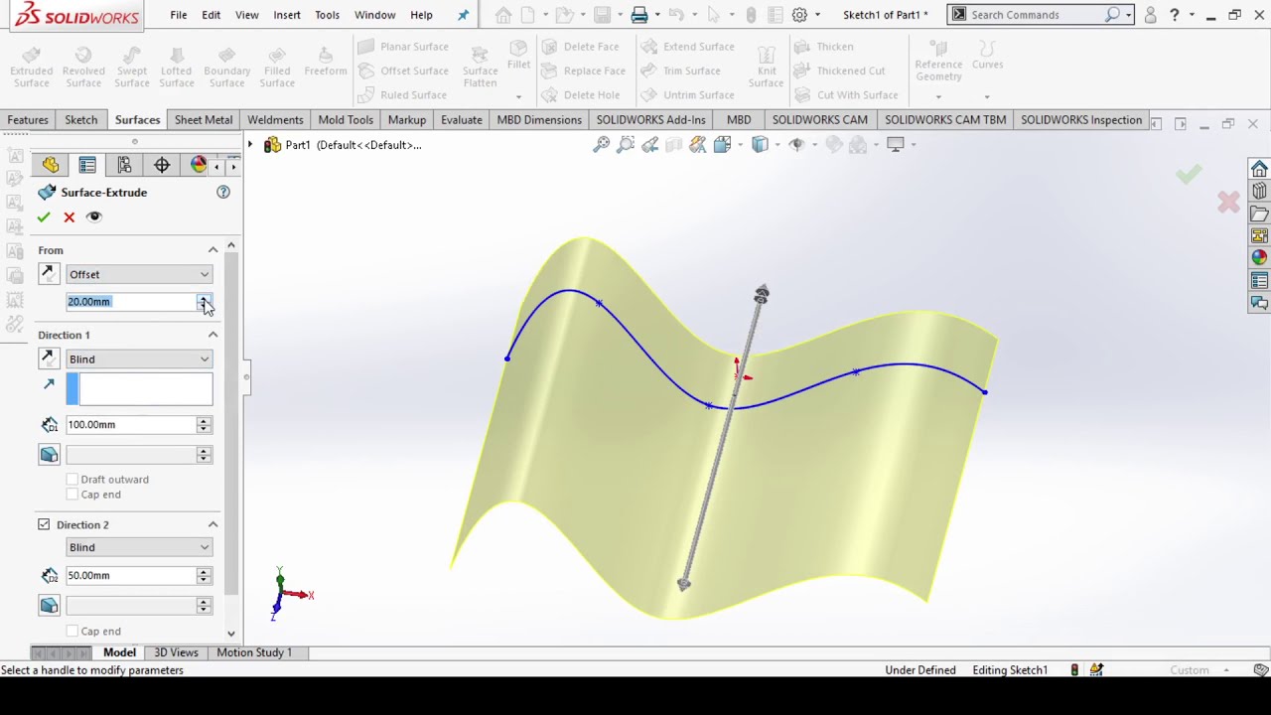Switch to DisplayManager color ball tab
Viewport: 1271px width, 715px height.
[199, 165]
